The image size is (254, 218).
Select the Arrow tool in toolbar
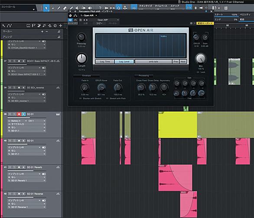[x=46, y=8]
